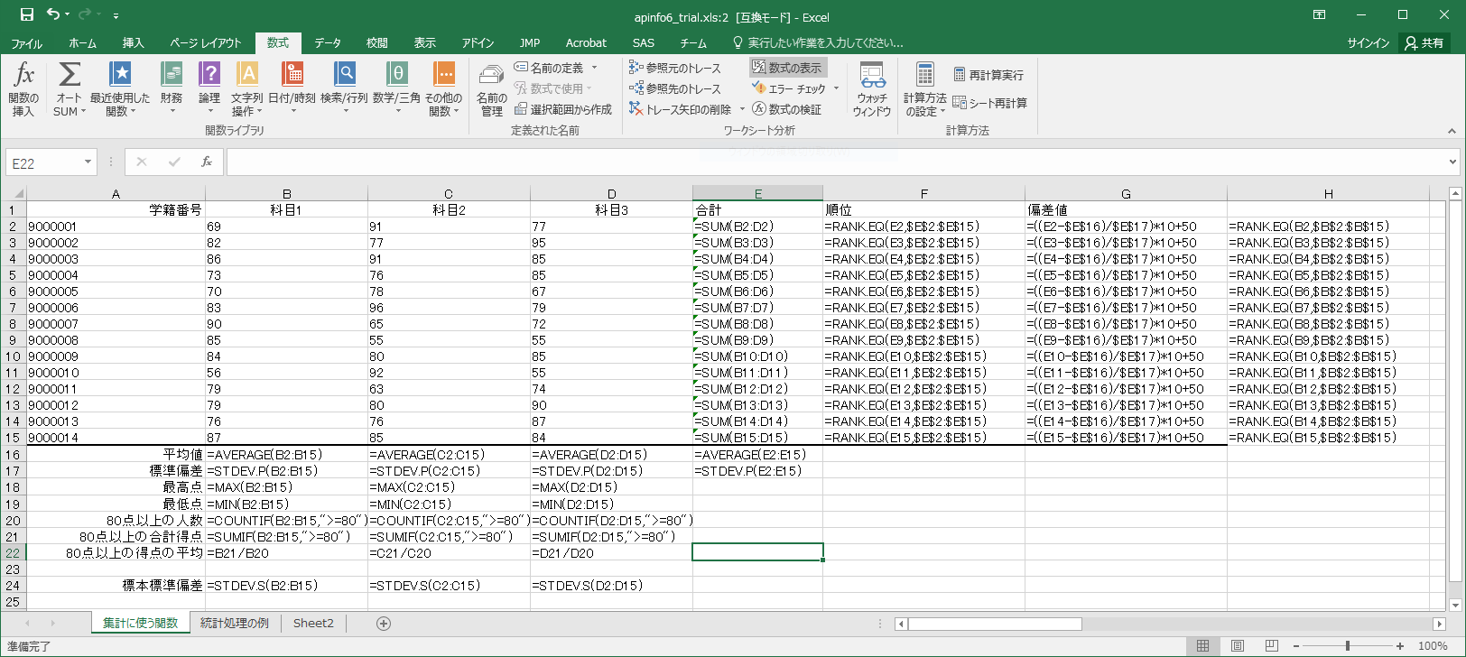Expand the Name Box dropdown arrow
The height and width of the screenshot is (657, 1466).
(x=88, y=162)
